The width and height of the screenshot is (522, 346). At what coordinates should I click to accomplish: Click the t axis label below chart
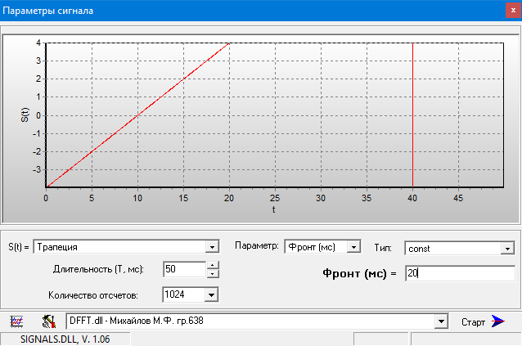(273, 209)
